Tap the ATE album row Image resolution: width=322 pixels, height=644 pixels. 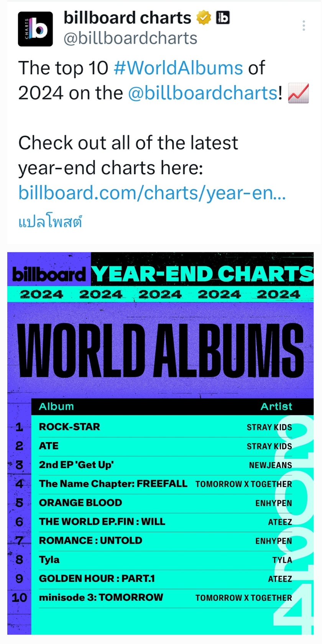pyautogui.click(x=165, y=446)
